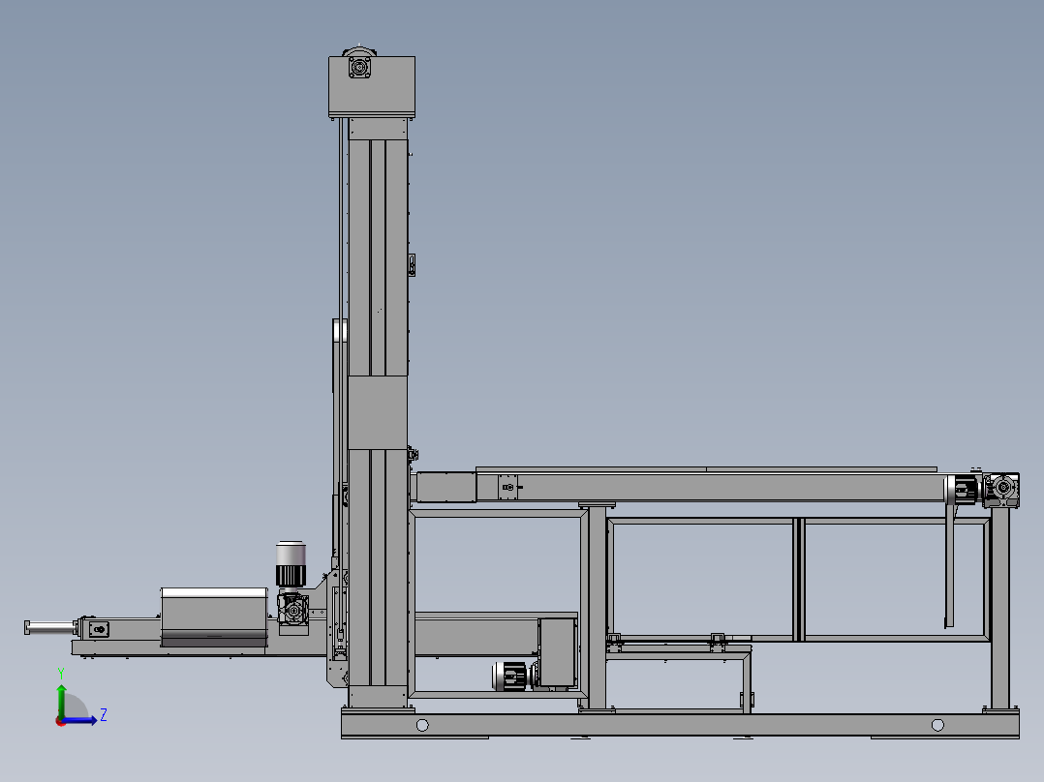Select the horizontal motor beneath the lower conveyor

(x=514, y=677)
